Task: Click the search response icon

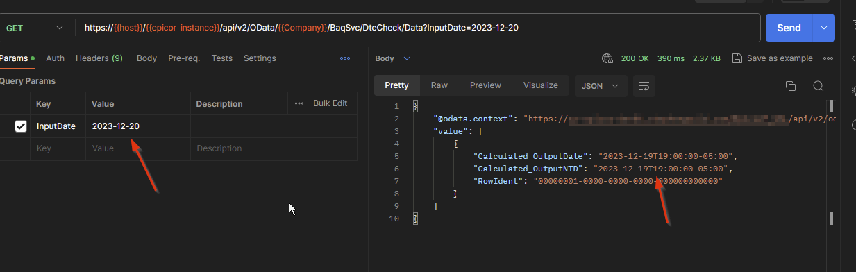Action: tap(818, 86)
